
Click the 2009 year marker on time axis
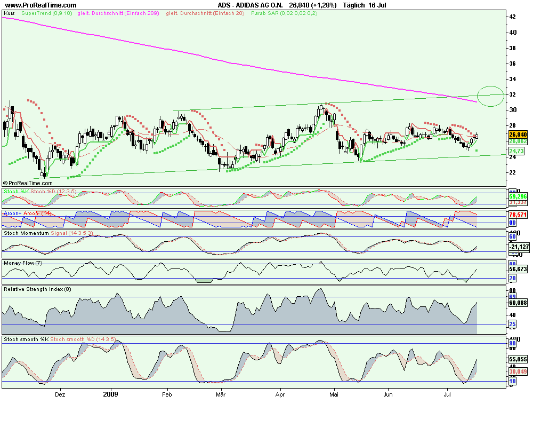pos(110,394)
